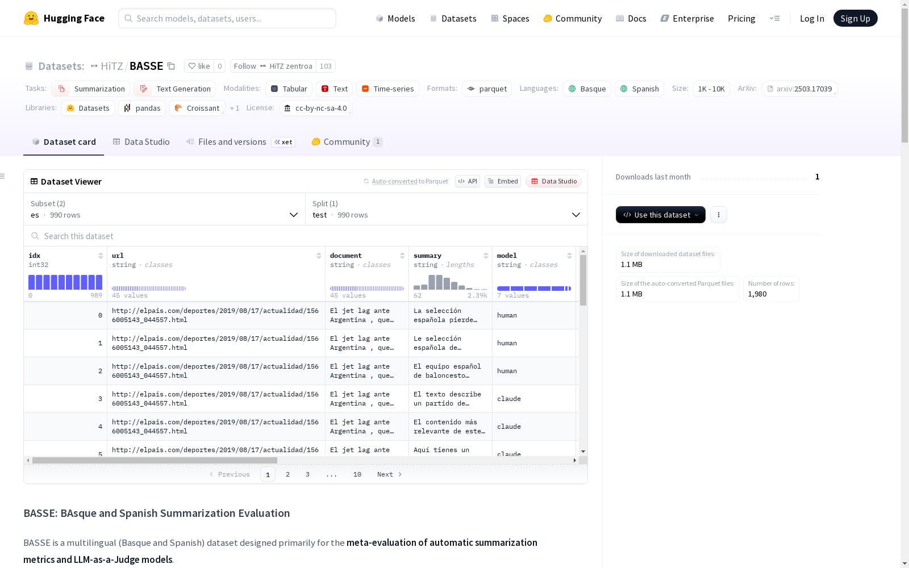This screenshot has width=909, height=568.
Task: Open the Pricing page link
Action: [741, 18]
